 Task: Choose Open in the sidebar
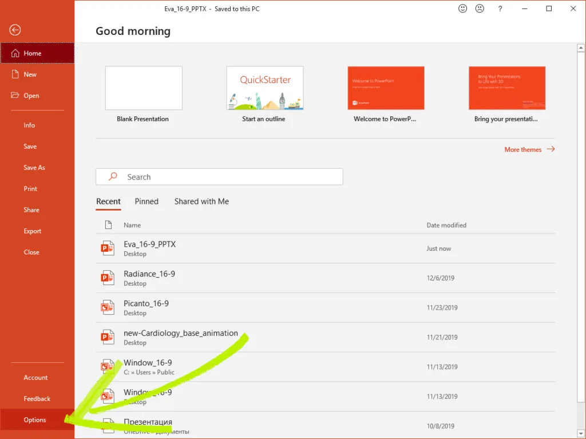37,96
